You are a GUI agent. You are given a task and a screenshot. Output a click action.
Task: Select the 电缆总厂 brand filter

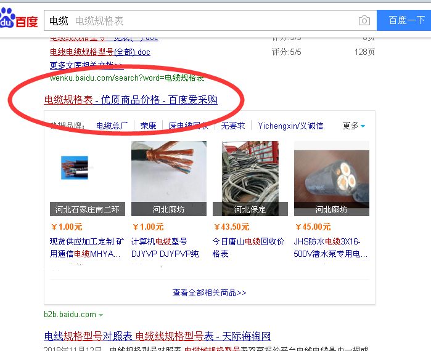112,126
